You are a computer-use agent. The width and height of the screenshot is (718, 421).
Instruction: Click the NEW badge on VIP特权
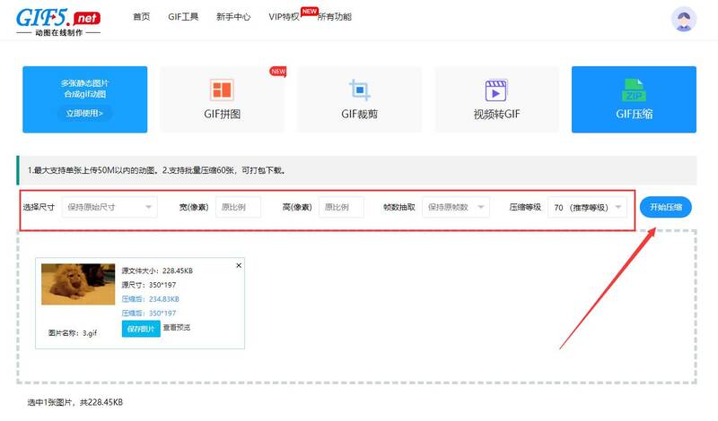tap(309, 12)
